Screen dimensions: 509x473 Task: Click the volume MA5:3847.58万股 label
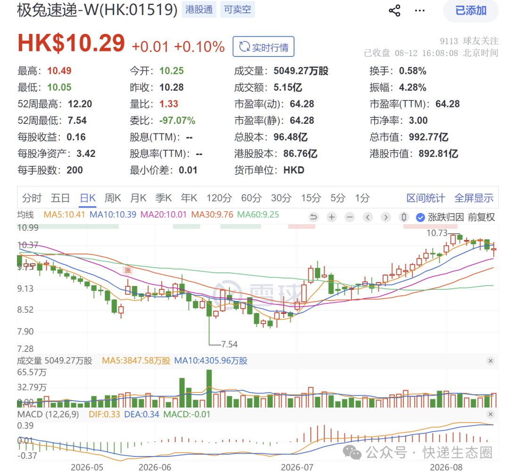pos(136,361)
